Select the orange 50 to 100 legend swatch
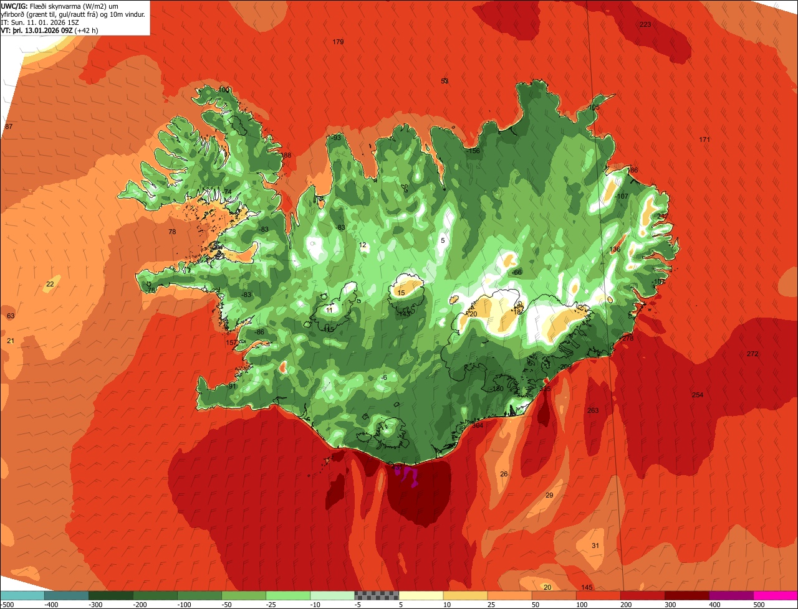The image size is (798, 609). 554,595
